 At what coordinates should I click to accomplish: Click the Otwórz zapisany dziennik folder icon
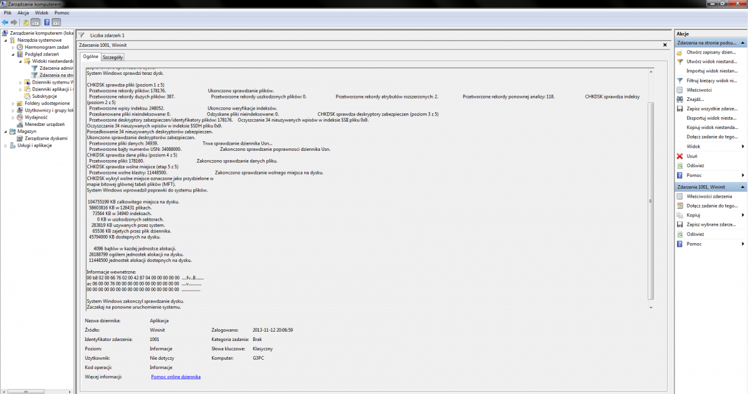coord(680,52)
